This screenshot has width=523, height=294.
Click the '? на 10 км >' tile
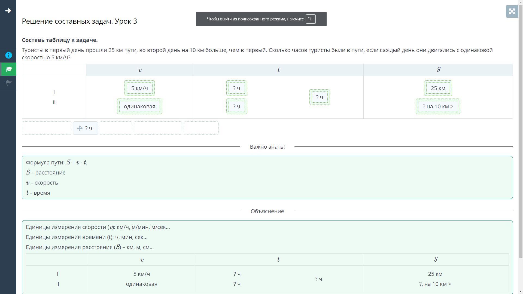click(438, 106)
